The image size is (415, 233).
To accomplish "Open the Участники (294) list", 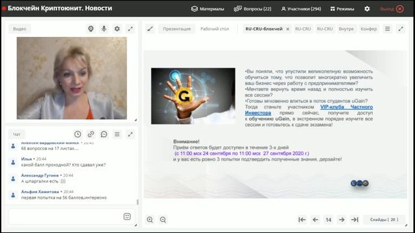I will coord(301,8).
